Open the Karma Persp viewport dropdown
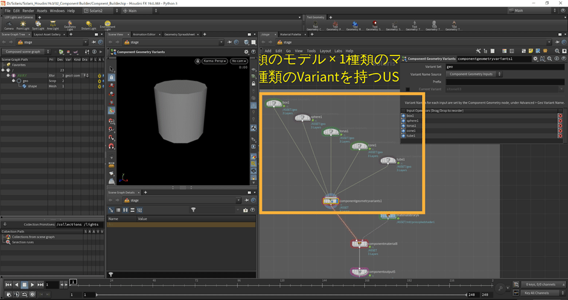 pos(214,61)
